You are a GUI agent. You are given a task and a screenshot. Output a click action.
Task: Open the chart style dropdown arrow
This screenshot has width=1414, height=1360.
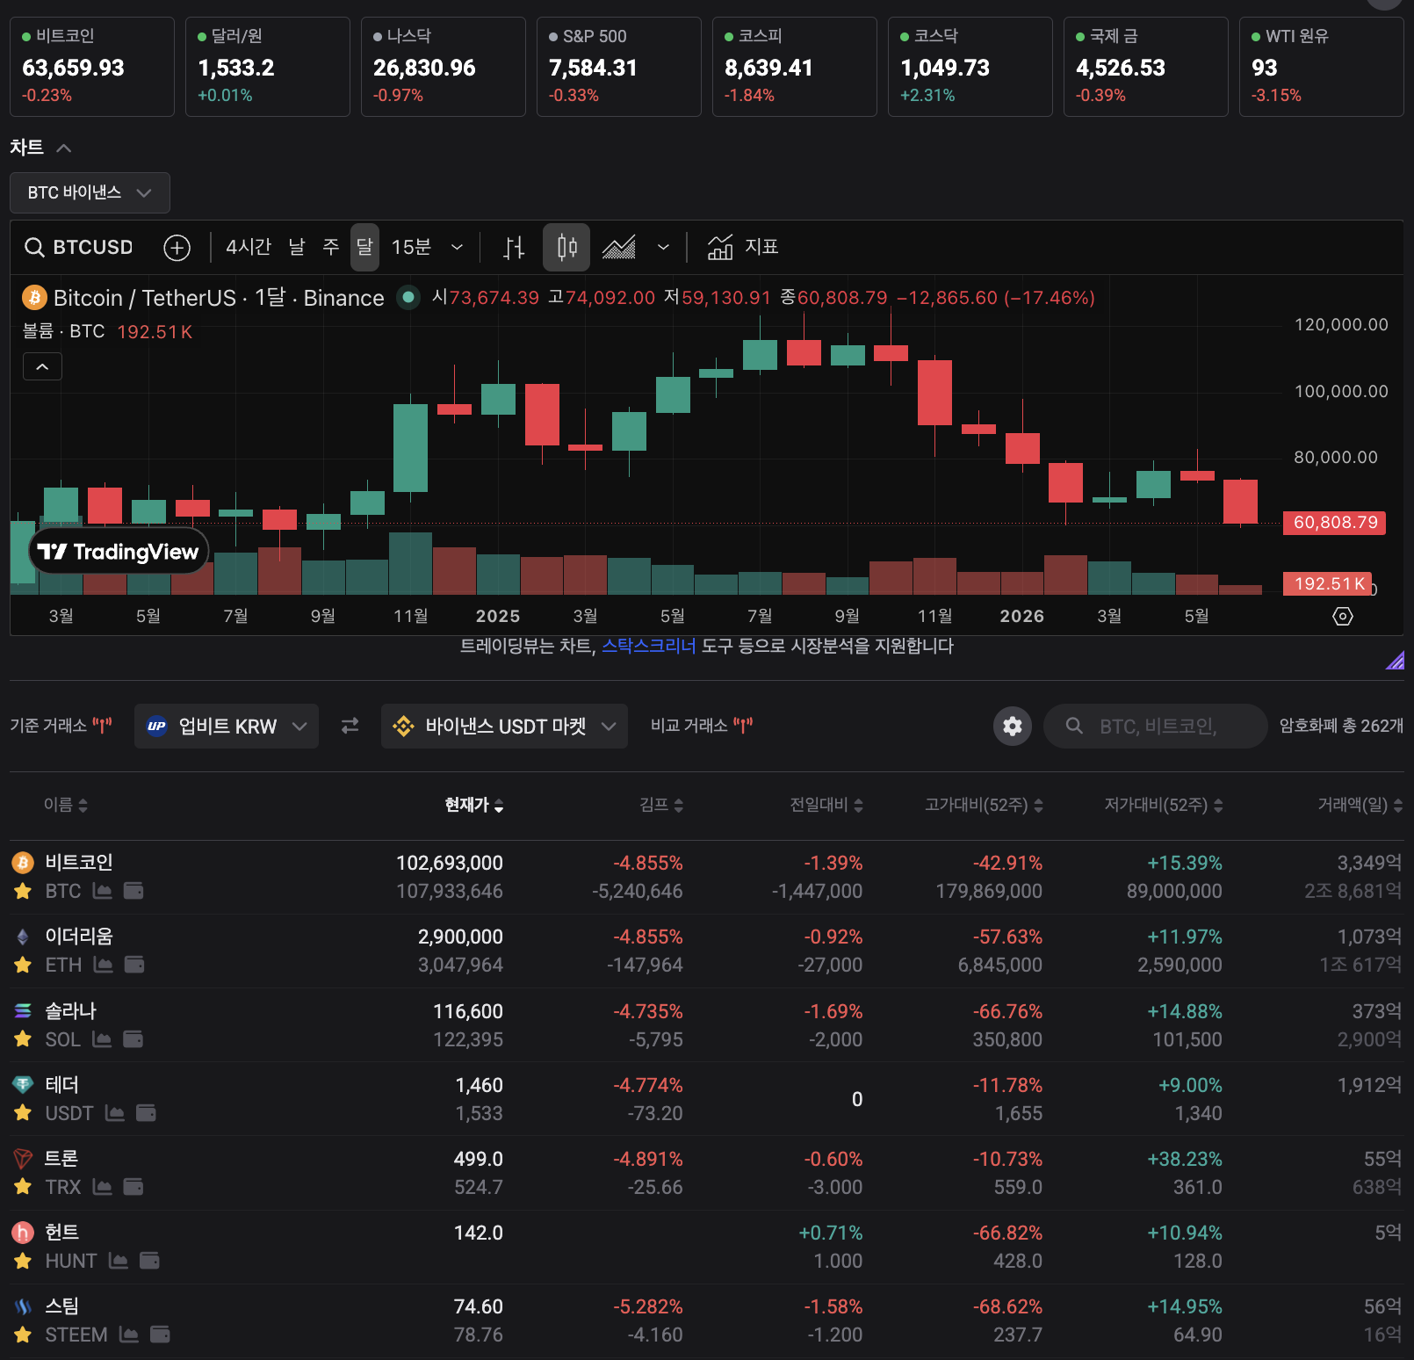pyautogui.click(x=663, y=248)
